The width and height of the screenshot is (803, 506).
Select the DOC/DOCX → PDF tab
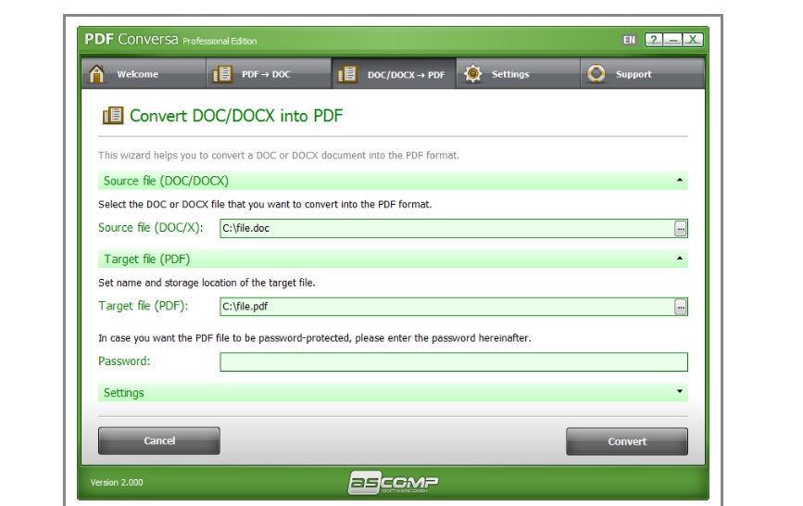(x=394, y=73)
